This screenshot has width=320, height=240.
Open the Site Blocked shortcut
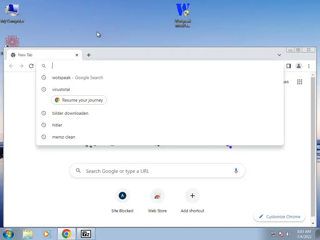click(122, 201)
